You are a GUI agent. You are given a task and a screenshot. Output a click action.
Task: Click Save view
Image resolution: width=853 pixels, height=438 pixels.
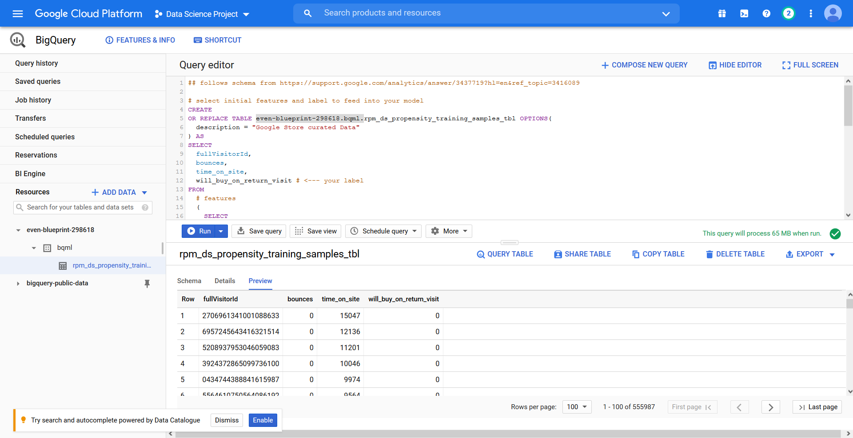(x=315, y=231)
